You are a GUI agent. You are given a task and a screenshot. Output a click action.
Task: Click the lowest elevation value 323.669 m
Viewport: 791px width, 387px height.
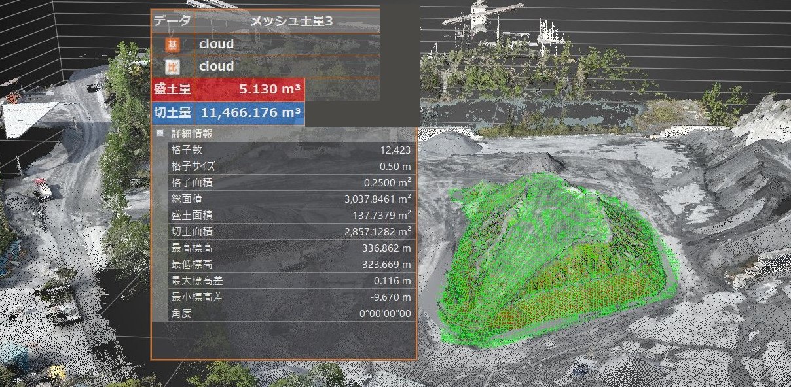(387, 265)
